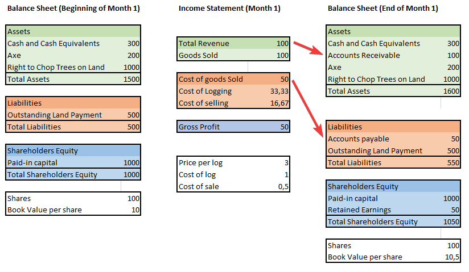Click the Cost of selling value 16,67

[x=279, y=103]
